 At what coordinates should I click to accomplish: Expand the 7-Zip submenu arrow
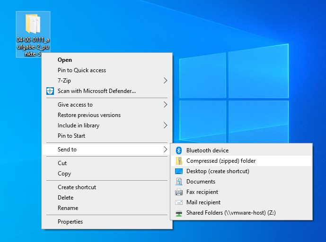coord(165,81)
